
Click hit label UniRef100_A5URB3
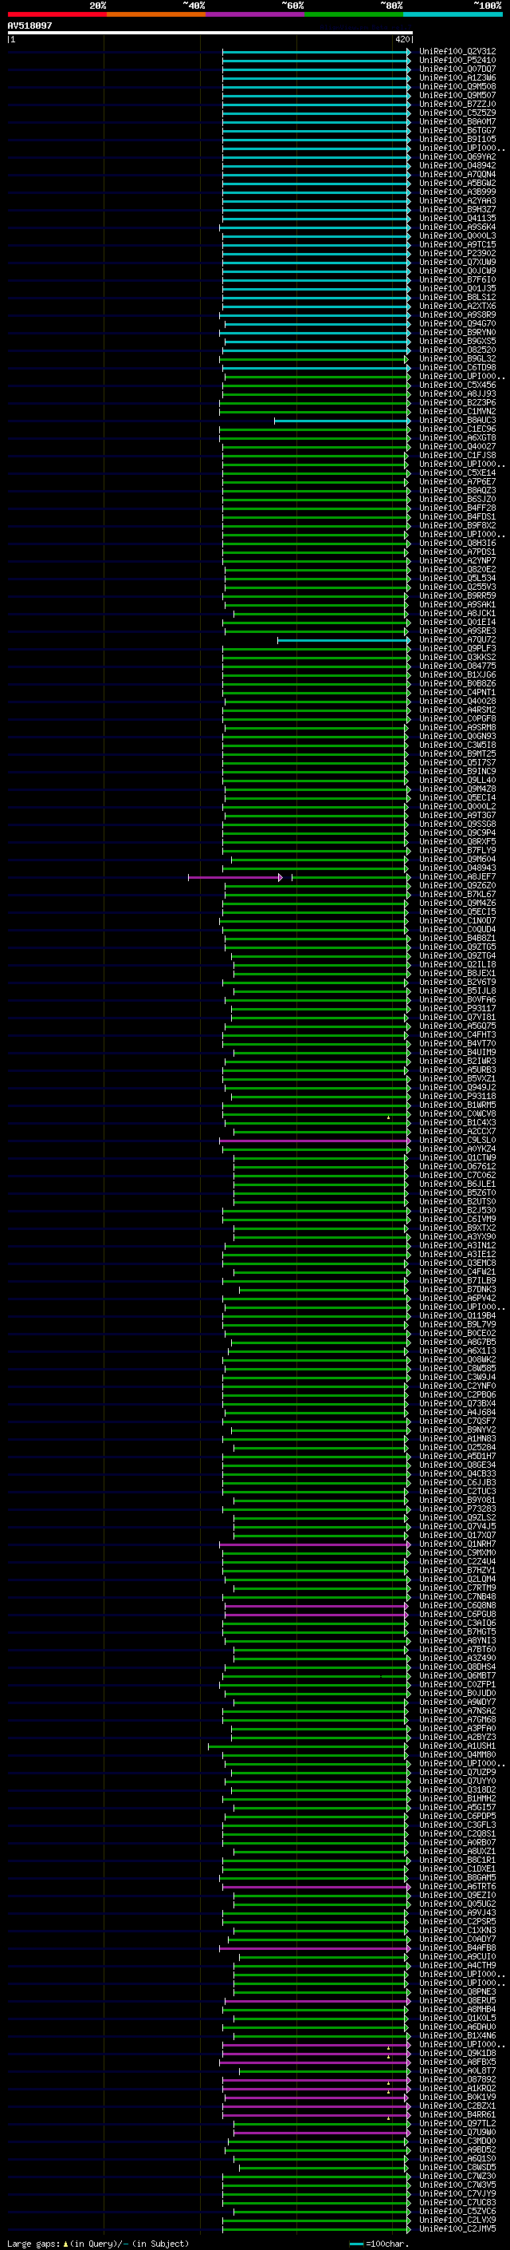coord(457,1070)
